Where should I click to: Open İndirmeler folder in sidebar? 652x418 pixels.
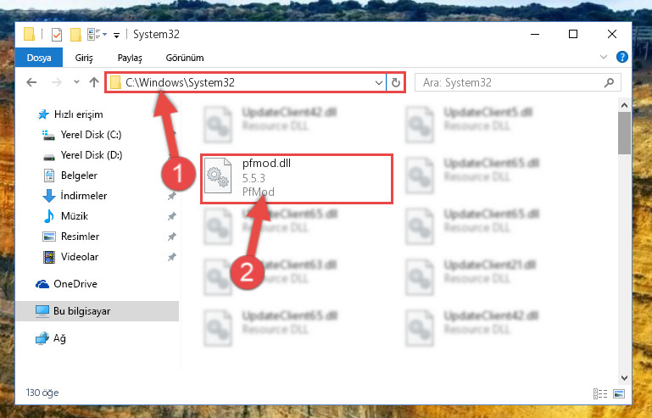(x=84, y=196)
